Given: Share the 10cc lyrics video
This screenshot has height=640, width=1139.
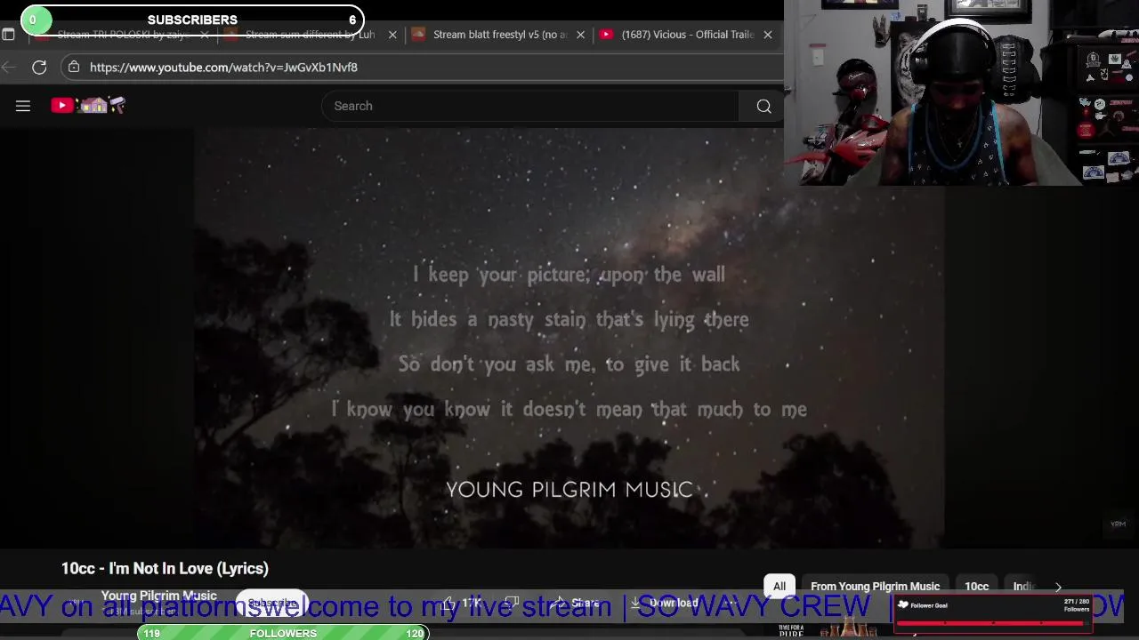Looking at the screenshot, I should 575,603.
